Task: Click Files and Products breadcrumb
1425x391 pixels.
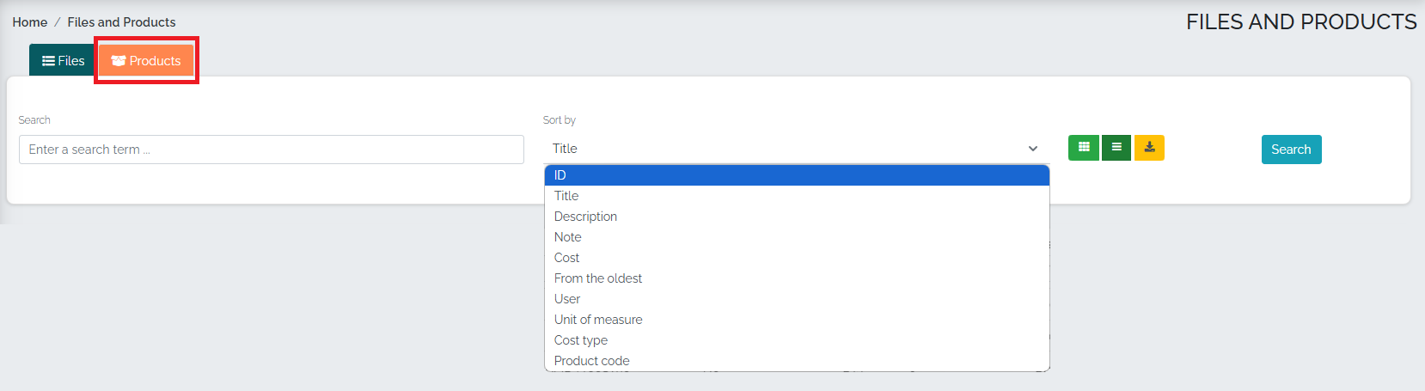Action: (x=121, y=22)
